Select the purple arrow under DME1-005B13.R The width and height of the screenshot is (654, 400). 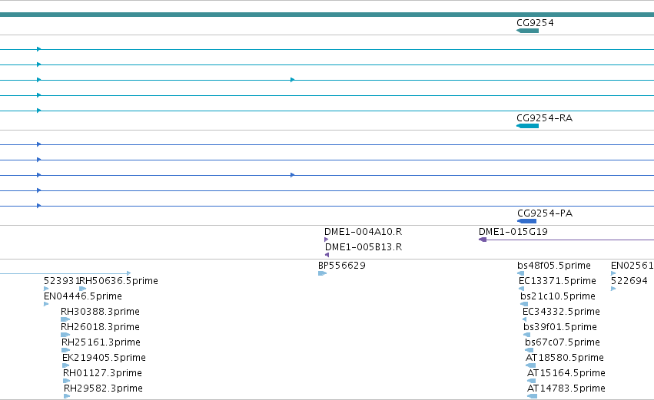pos(327,255)
